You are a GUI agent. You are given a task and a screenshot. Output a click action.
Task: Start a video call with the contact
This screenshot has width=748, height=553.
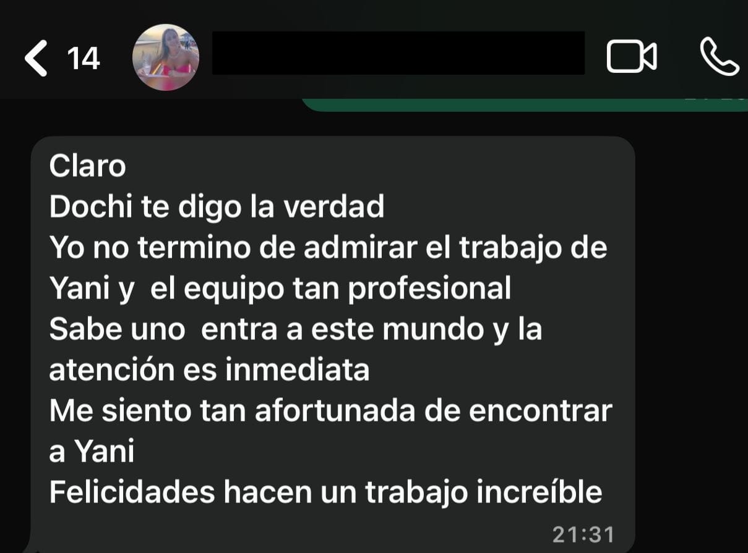click(632, 57)
